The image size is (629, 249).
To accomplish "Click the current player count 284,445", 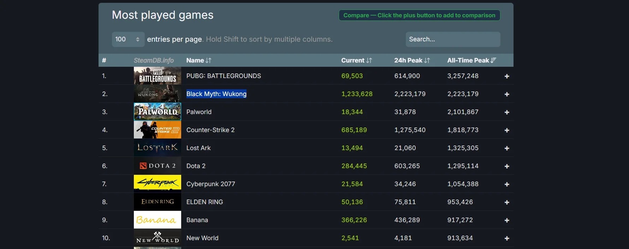I will (x=354, y=166).
